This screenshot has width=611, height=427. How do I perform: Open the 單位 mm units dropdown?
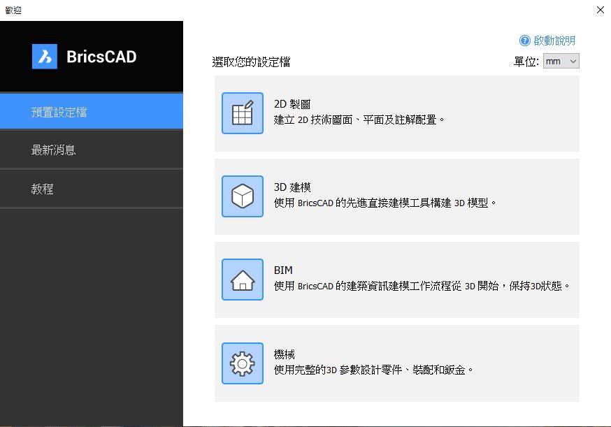(561, 61)
